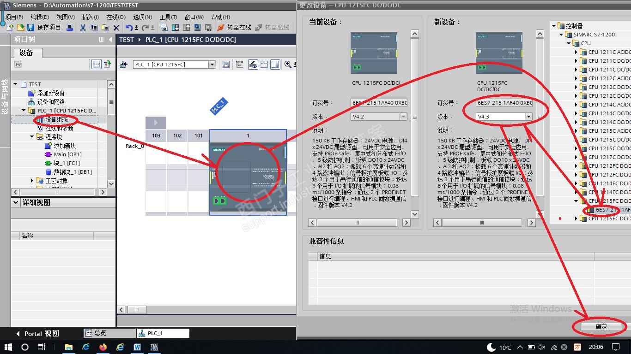This screenshot has height=354, width=631.
Task: Click the download to device icon
Action: (176, 28)
